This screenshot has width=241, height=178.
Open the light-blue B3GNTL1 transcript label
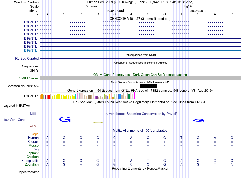31,50
